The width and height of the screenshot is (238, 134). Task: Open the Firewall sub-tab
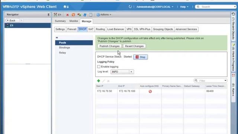72,29
